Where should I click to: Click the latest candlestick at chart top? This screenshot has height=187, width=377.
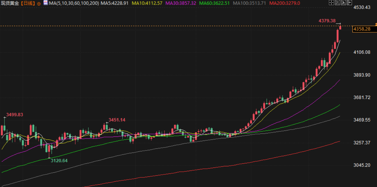pyautogui.click(x=340, y=27)
